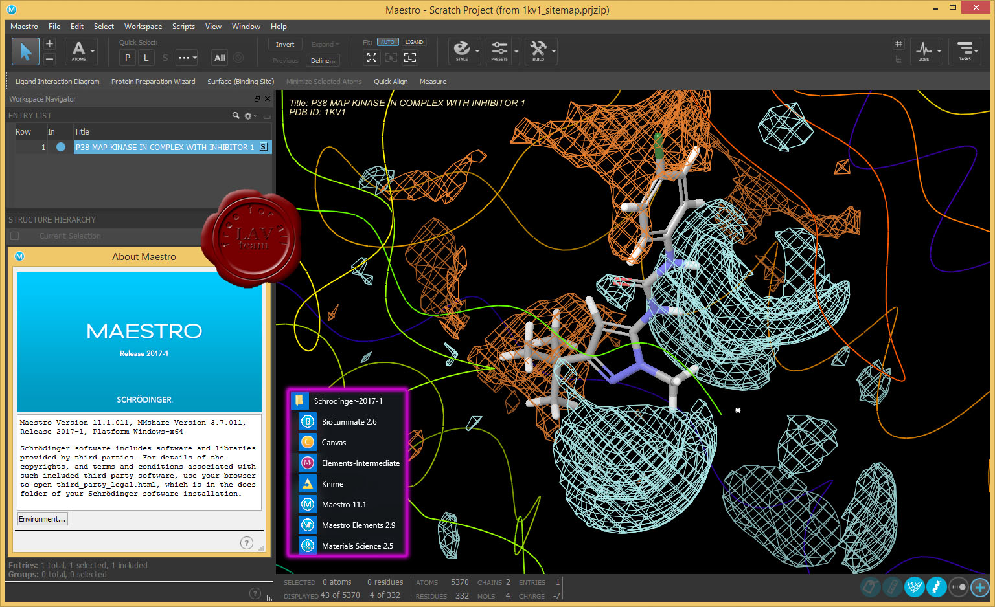
Task: Open the Tasks dropdown arrow
Action: (x=976, y=51)
